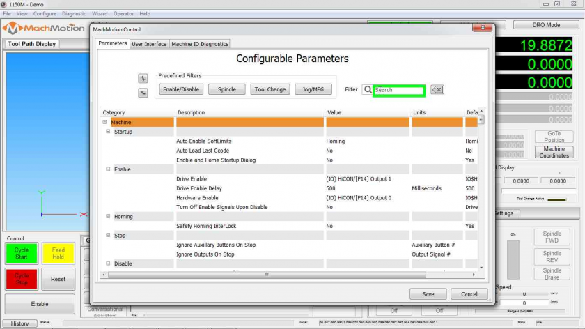Viewport: 585px width, 329px height.
Task: Collapse the Machine category
Action: pos(104,123)
